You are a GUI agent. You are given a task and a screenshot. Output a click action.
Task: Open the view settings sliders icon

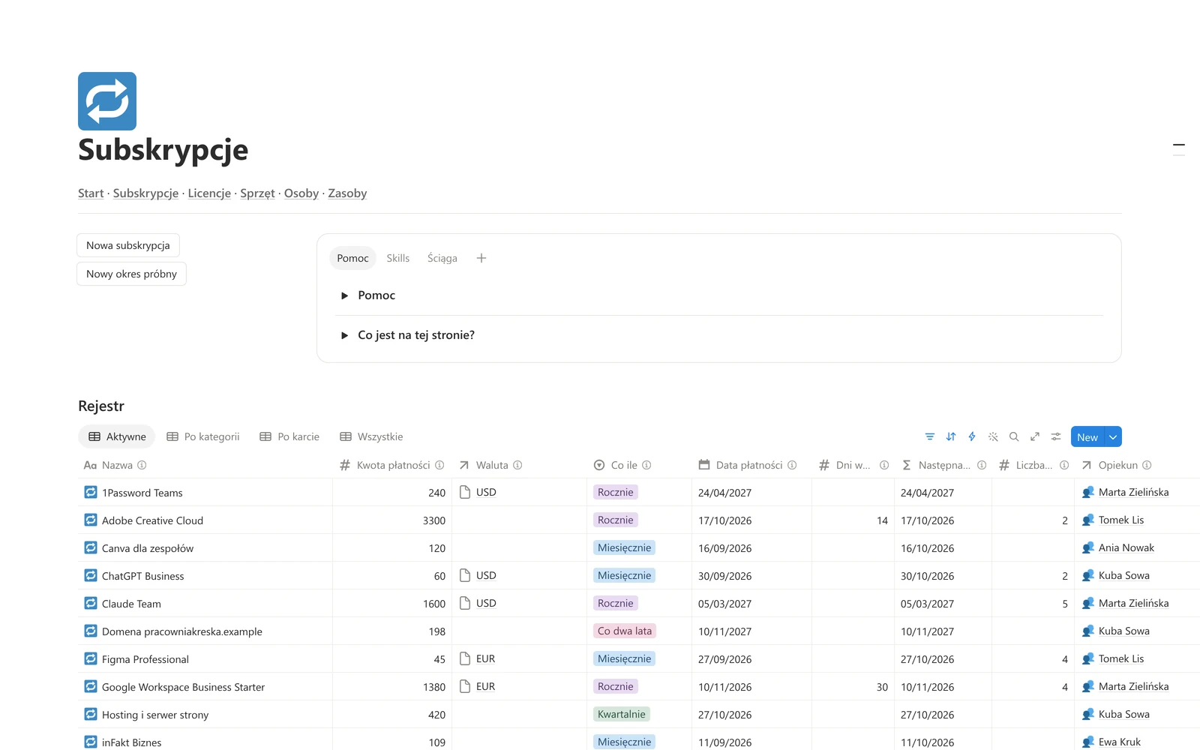[1056, 436]
